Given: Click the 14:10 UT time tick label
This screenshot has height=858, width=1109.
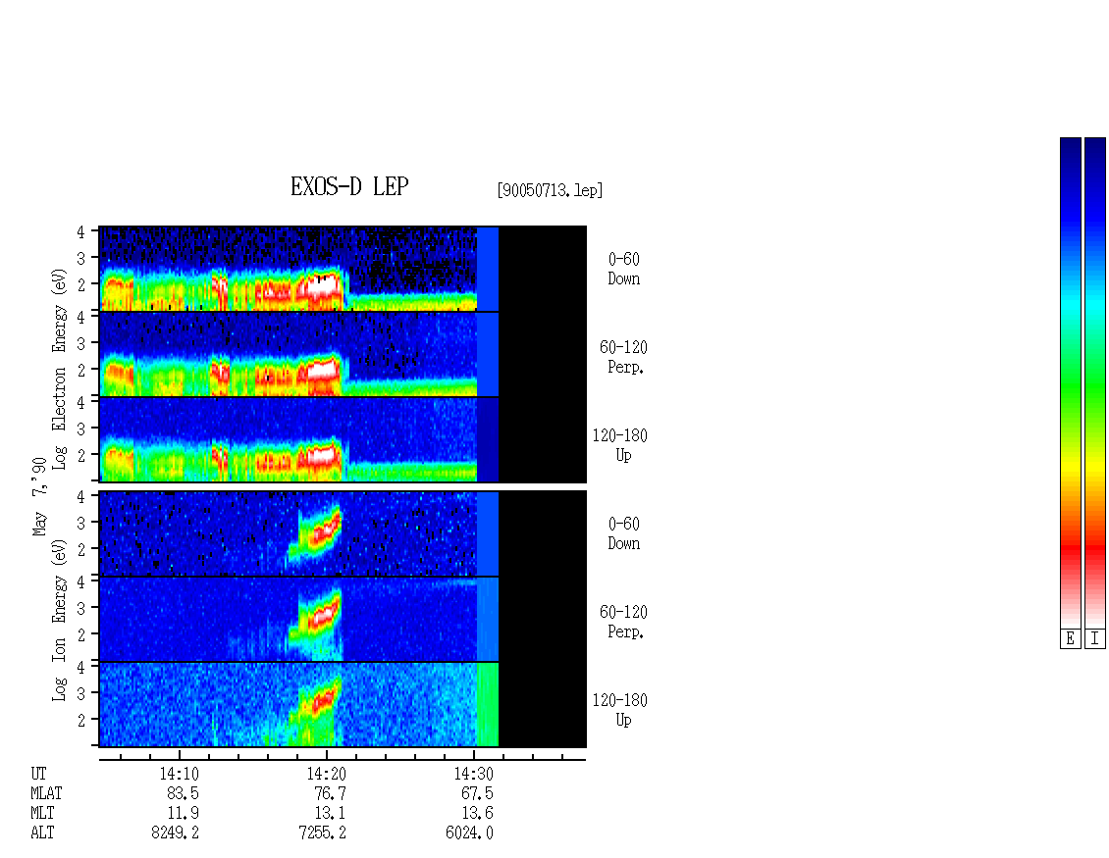Looking at the screenshot, I should [179, 774].
